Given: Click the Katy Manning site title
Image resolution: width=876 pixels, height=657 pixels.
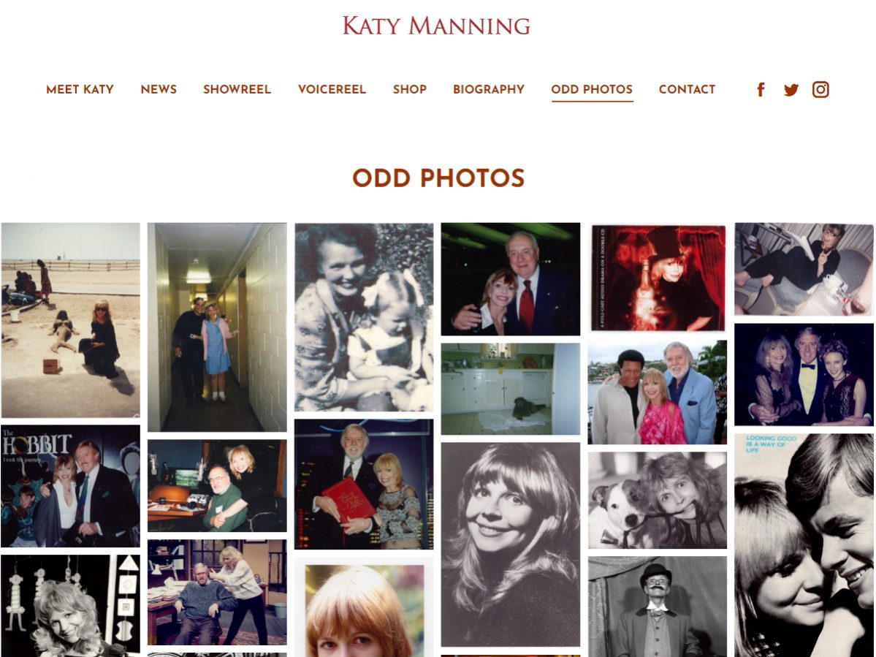Looking at the screenshot, I should coord(436,26).
